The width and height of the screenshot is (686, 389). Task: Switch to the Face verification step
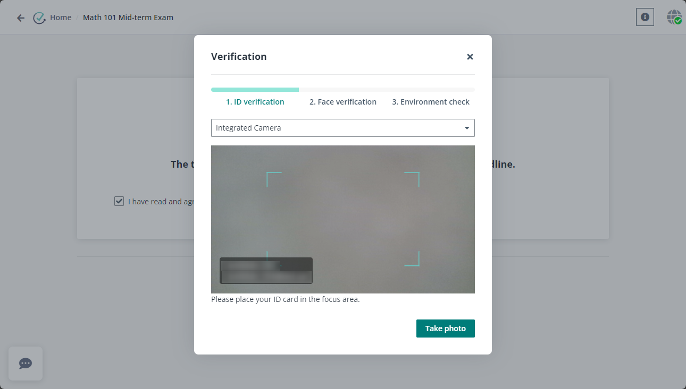[342, 101]
